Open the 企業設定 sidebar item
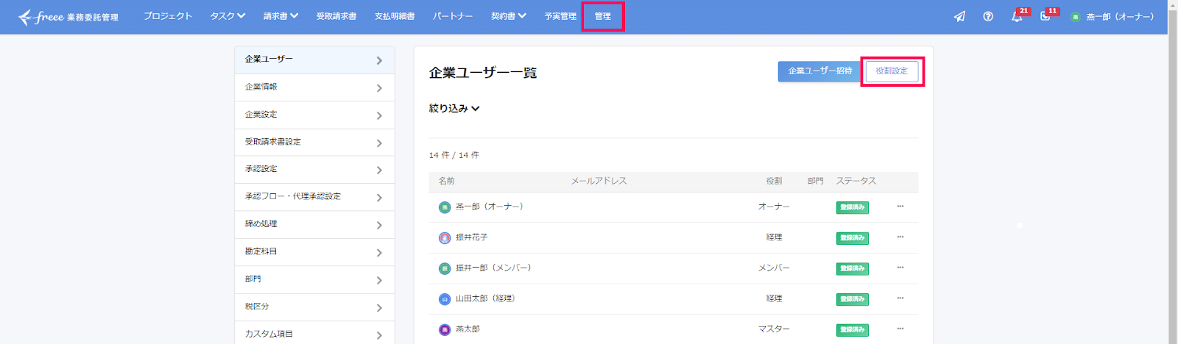This screenshot has height=344, width=1178. [314, 115]
